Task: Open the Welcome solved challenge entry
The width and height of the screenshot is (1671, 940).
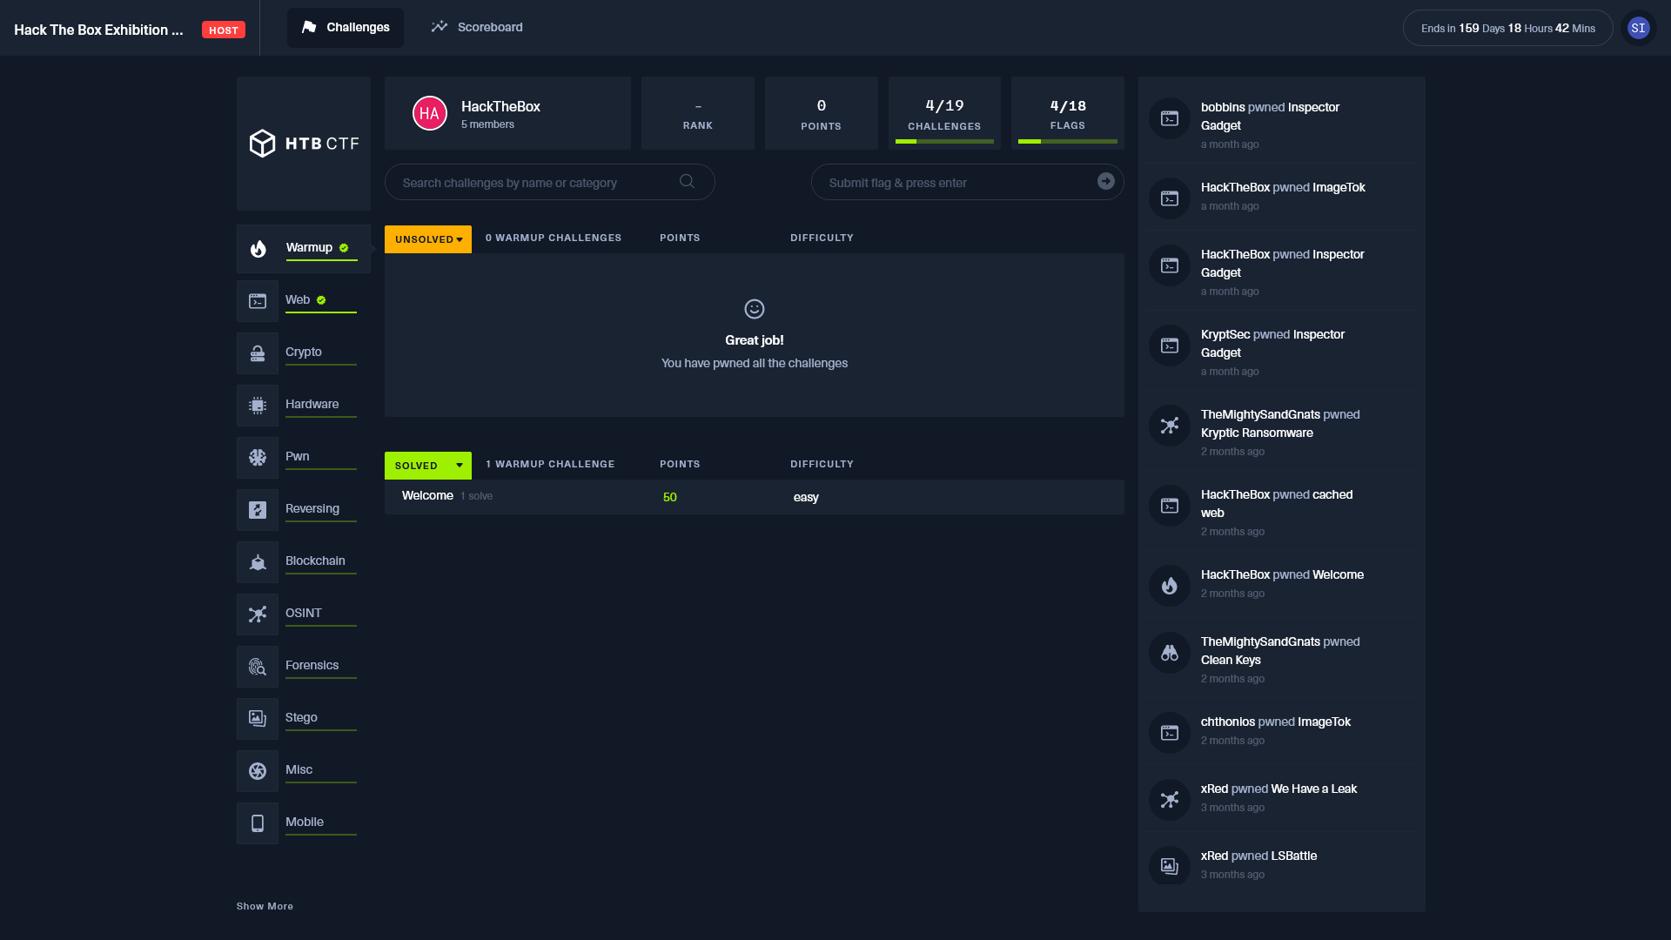Action: 426,495
